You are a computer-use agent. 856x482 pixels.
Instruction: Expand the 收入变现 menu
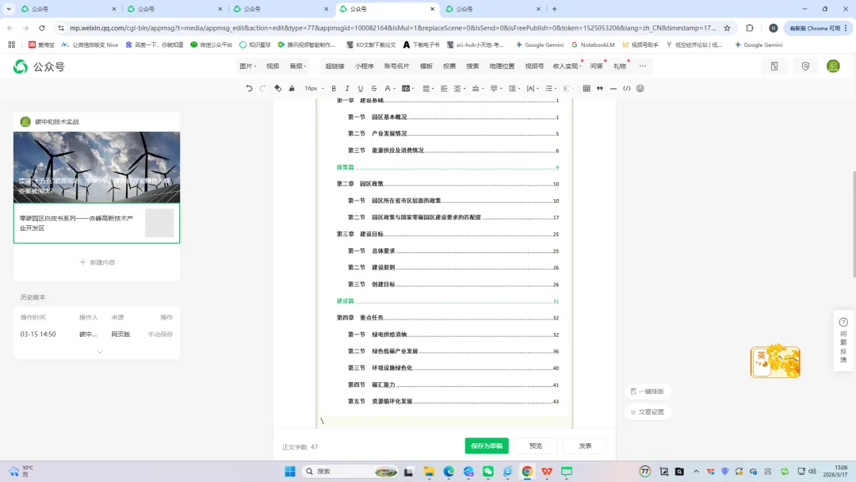click(567, 66)
